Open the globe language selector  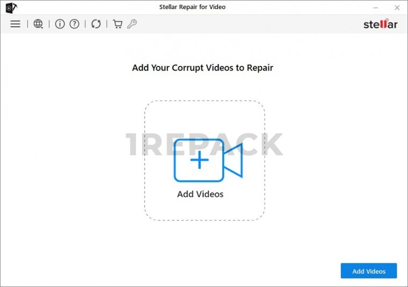[x=38, y=24]
